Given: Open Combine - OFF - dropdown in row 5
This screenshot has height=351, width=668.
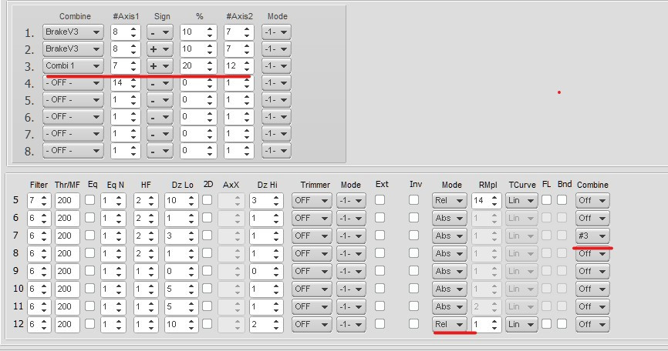Looking at the screenshot, I should click(x=73, y=100).
